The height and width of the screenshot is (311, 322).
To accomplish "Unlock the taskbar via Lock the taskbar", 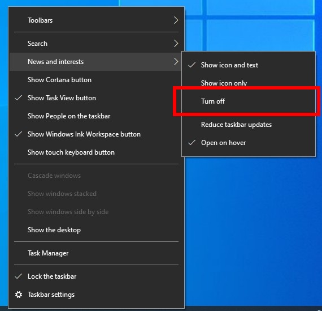I will [x=96, y=276].
